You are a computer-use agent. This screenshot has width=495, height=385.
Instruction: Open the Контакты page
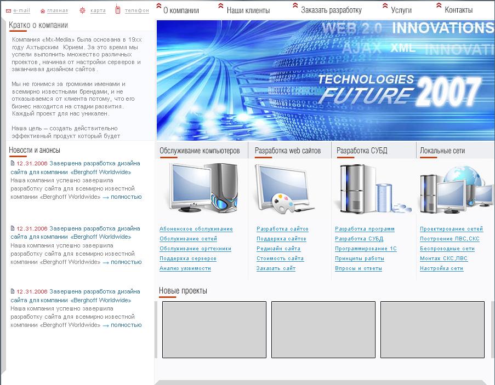click(x=458, y=10)
